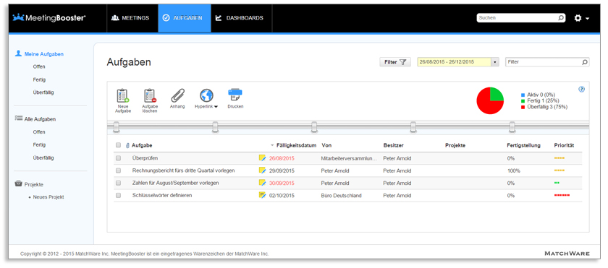Click the Büro Deutschland cell

point(341,196)
